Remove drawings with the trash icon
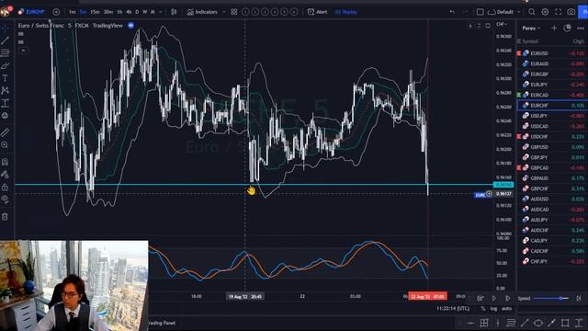This screenshot has width=588, height=331. (6, 217)
